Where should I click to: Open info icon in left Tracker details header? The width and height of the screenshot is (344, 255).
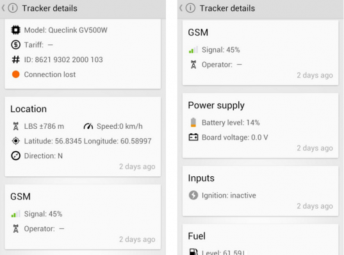point(13,8)
